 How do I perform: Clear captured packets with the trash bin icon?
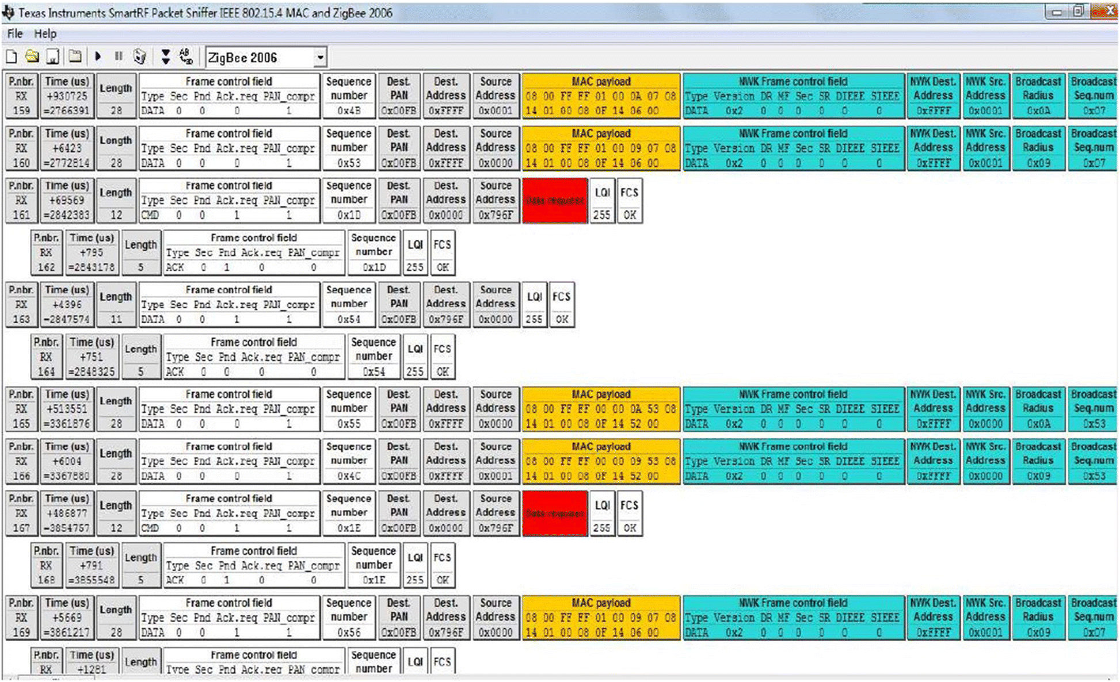pyautogui.click(x=140, y=56)
